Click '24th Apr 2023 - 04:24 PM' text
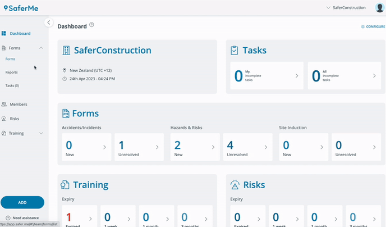 [92, 79]
